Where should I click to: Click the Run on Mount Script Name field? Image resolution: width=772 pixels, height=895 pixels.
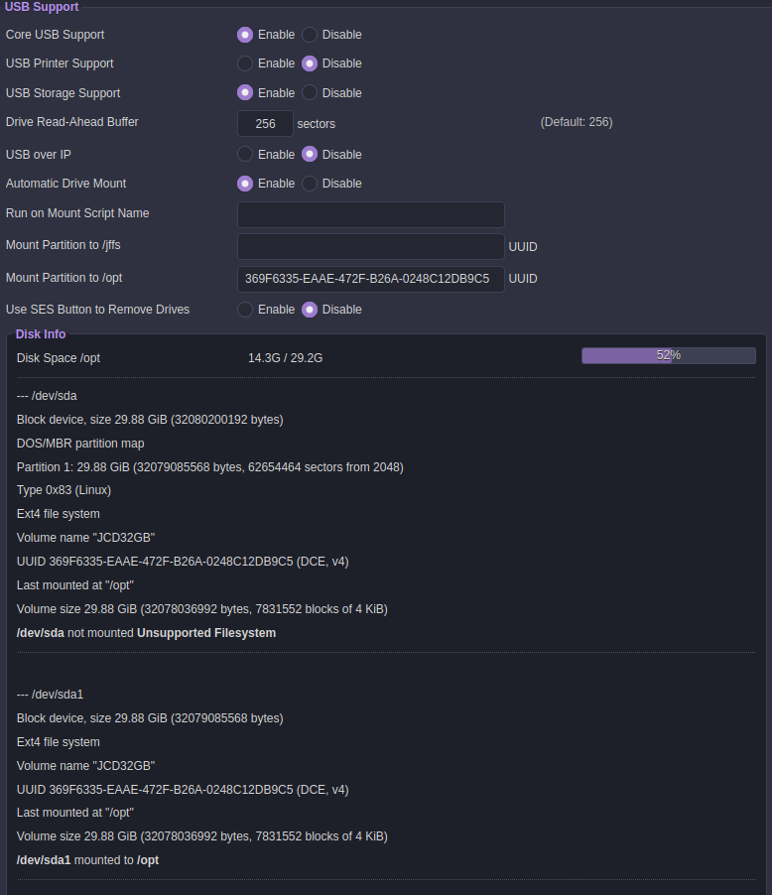coord(370,214)
